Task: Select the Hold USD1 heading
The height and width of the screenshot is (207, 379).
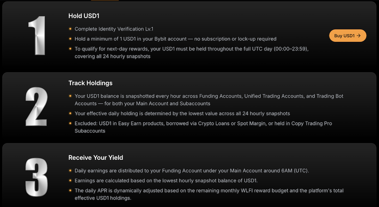Action: point(84,16)
